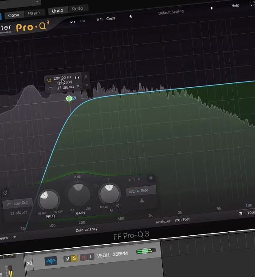Open the dropdown arrow beside Learn
This screenshot has height=277, width=255.
(15, 237)
